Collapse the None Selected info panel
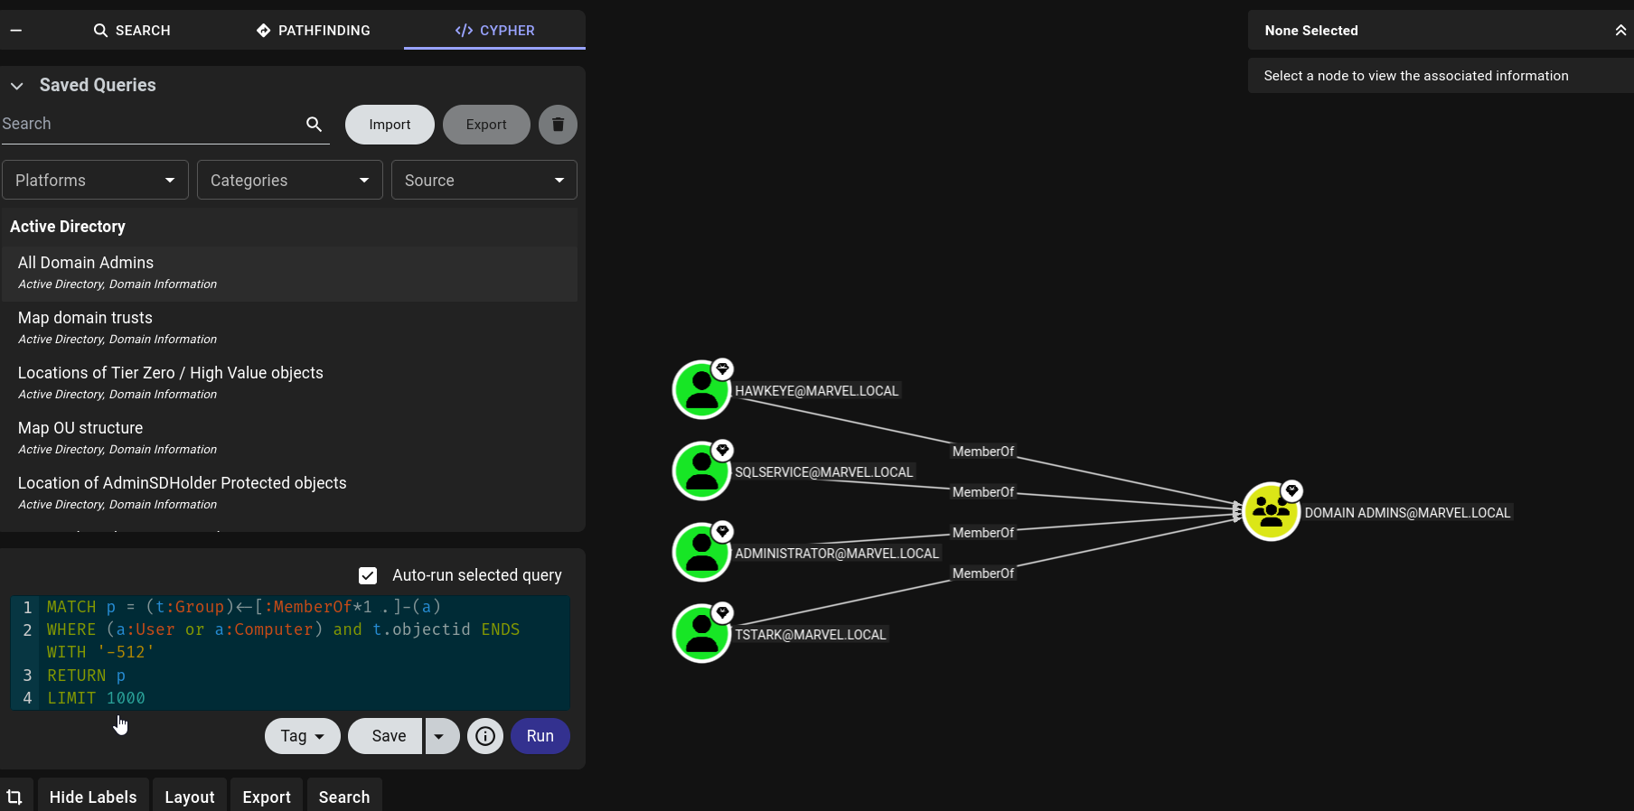Image resolution: width=1634 pixels, height=811 pixels. click(x=1620, y=30)
